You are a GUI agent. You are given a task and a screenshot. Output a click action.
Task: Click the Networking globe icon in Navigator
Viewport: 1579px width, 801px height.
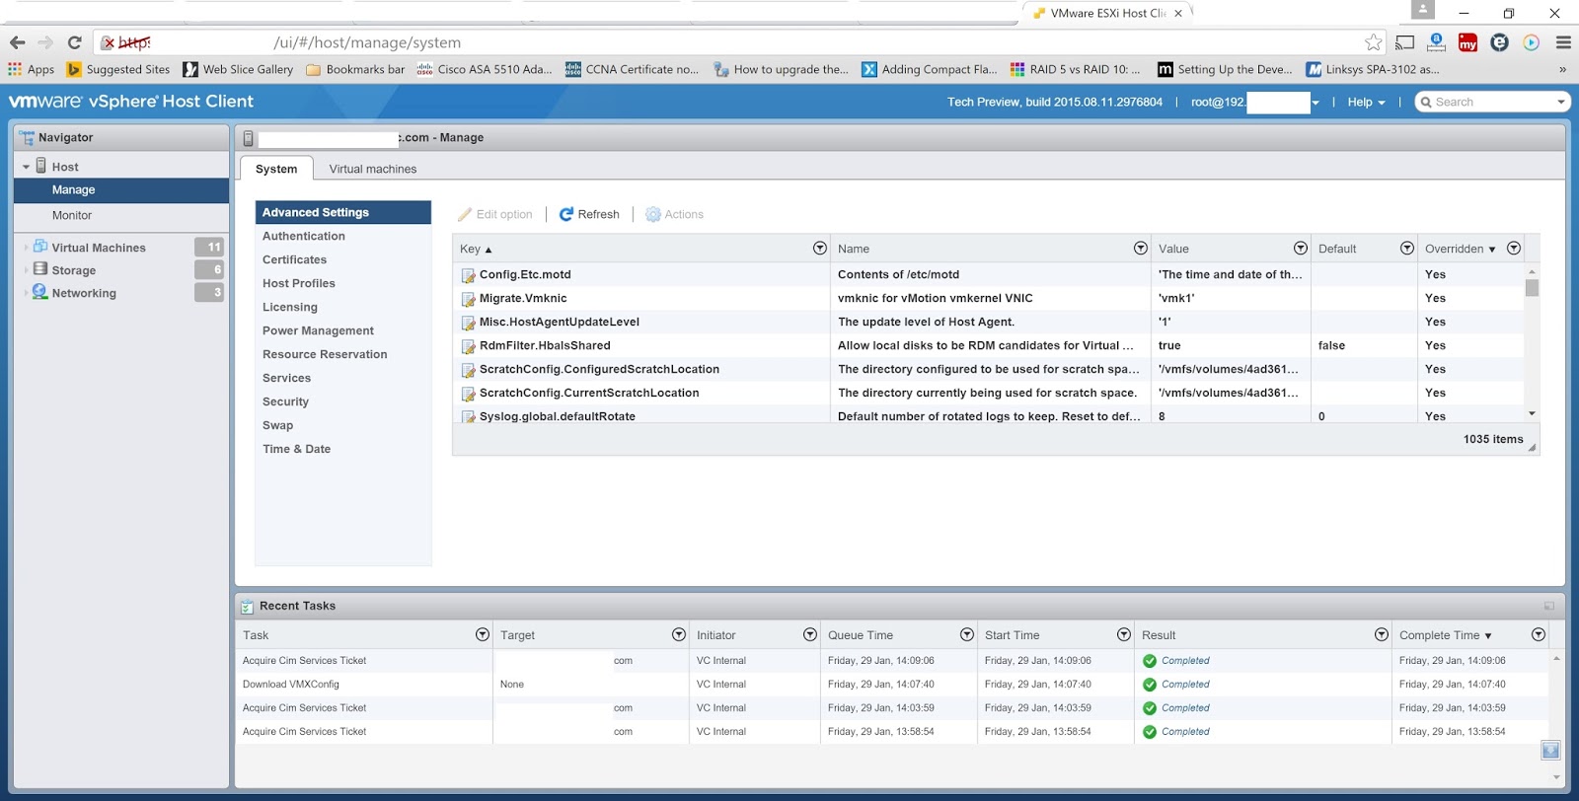(x=40, y=292)
